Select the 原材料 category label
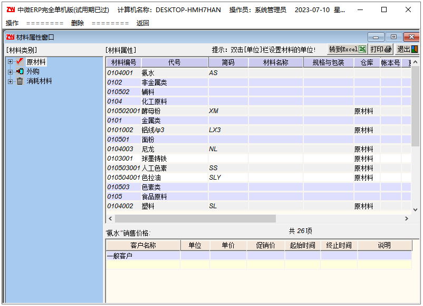The image size is (423, 306). (36, 62)
